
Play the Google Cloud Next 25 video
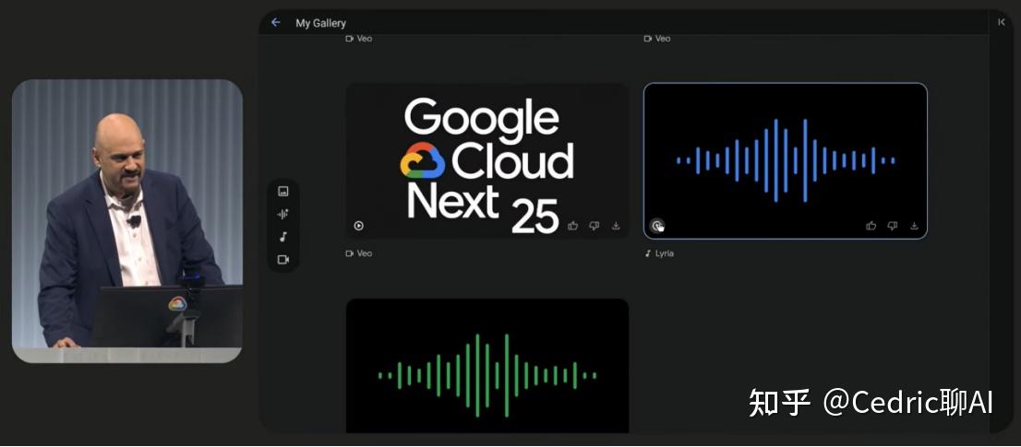pyautogui.click(x=359, y=226)
